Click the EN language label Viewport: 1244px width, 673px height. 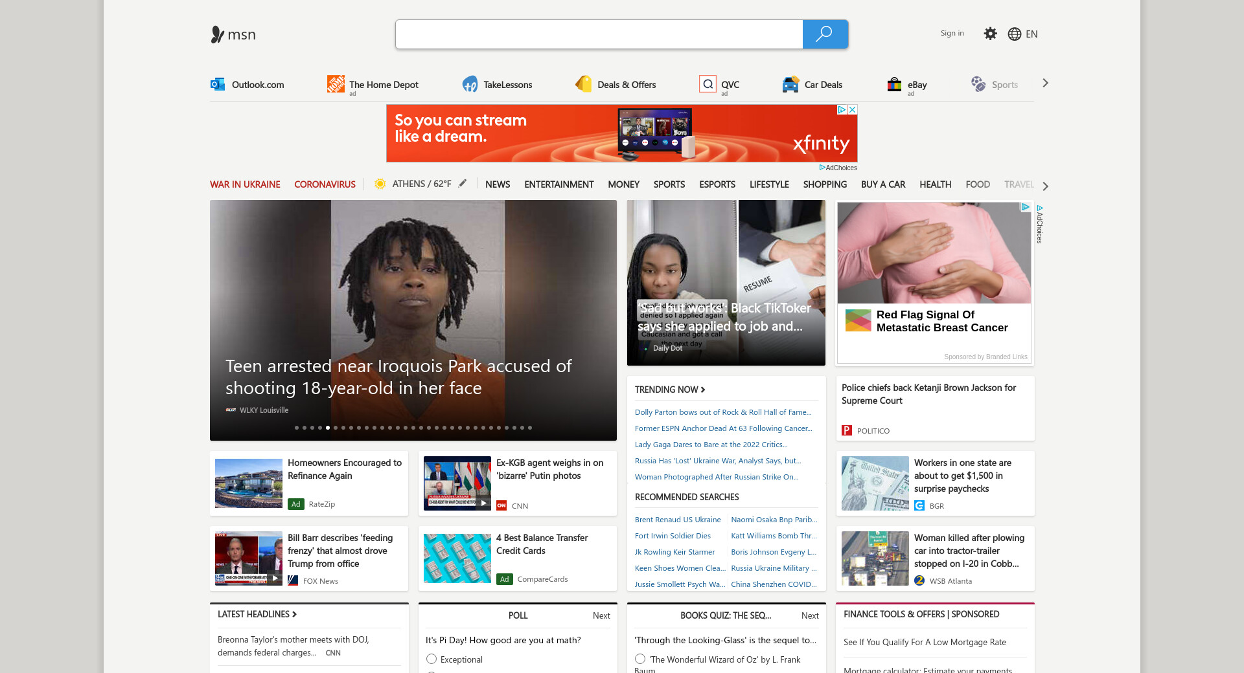[1031, 34]
